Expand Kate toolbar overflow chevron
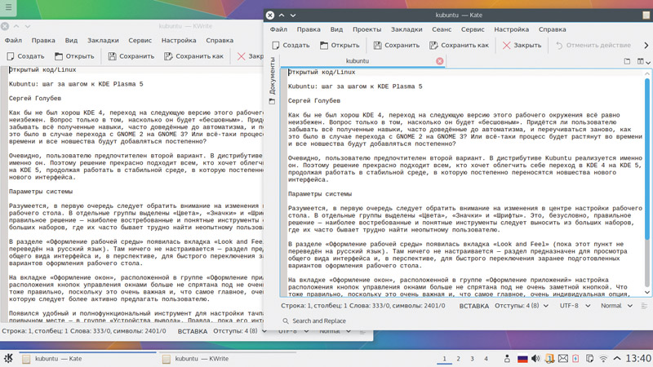This screenshot has height=367, width=653. pyautogui.click(x=646, y=45)
